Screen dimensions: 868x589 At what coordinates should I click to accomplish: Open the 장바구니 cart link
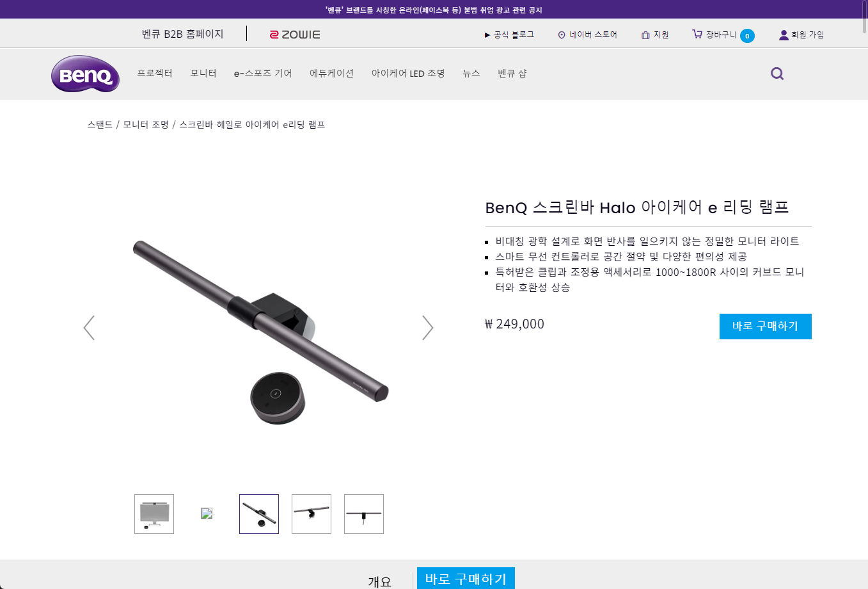click(x=721, y=35)
